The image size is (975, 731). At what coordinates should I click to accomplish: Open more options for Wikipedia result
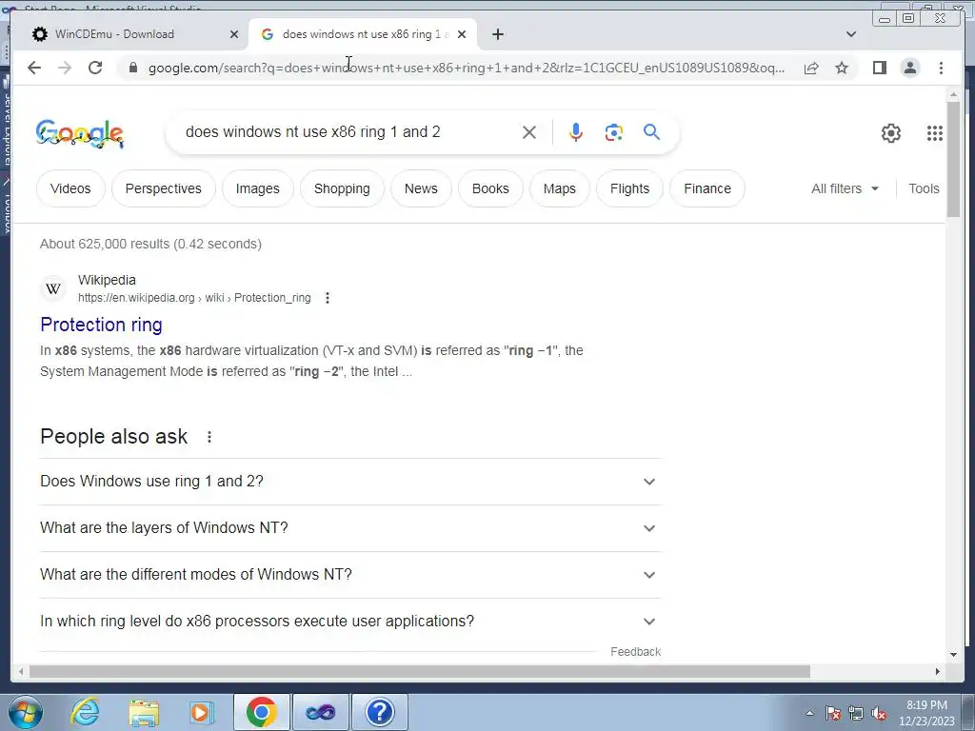point(328,298)
